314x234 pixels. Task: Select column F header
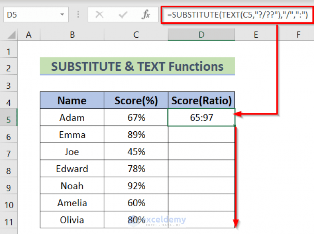point(298,34)
